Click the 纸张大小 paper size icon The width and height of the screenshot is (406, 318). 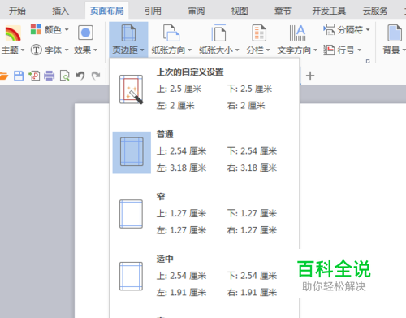point(218,33)
